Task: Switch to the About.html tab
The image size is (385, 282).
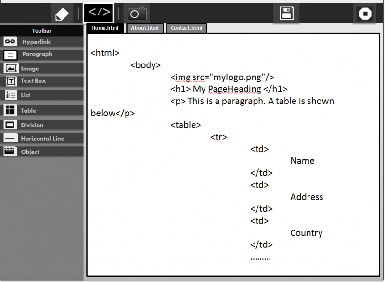Action: (145, 28)
